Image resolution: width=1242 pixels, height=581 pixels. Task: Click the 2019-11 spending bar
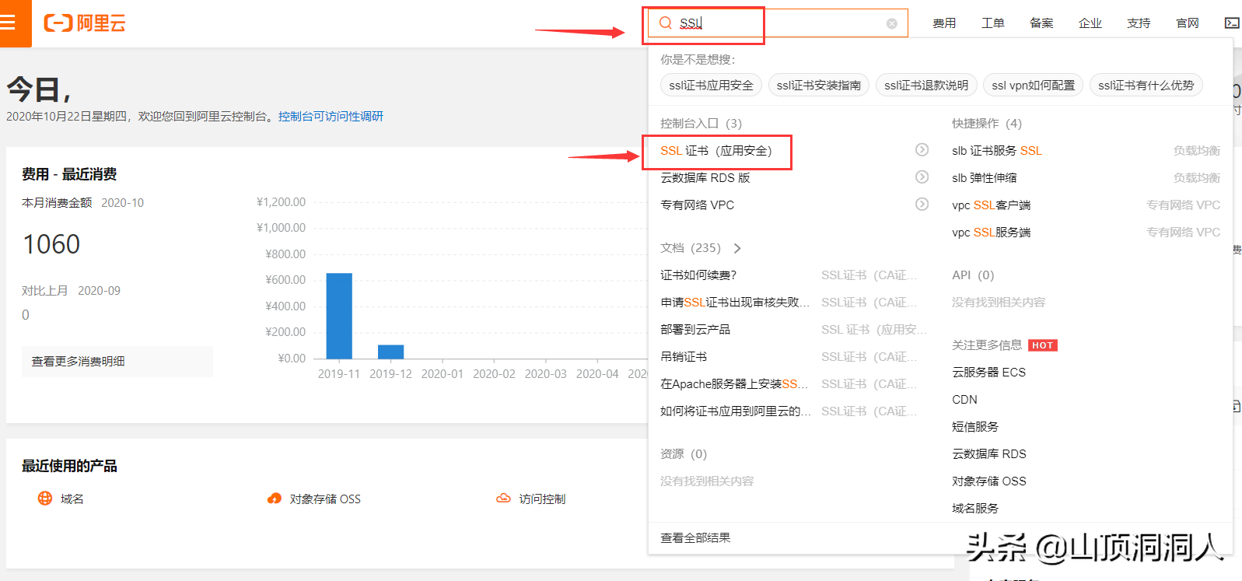(339, 316)
